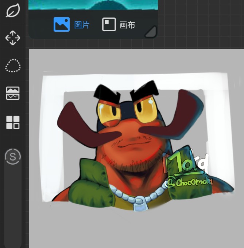Open the four-square grid layout tool

(13, 122)
